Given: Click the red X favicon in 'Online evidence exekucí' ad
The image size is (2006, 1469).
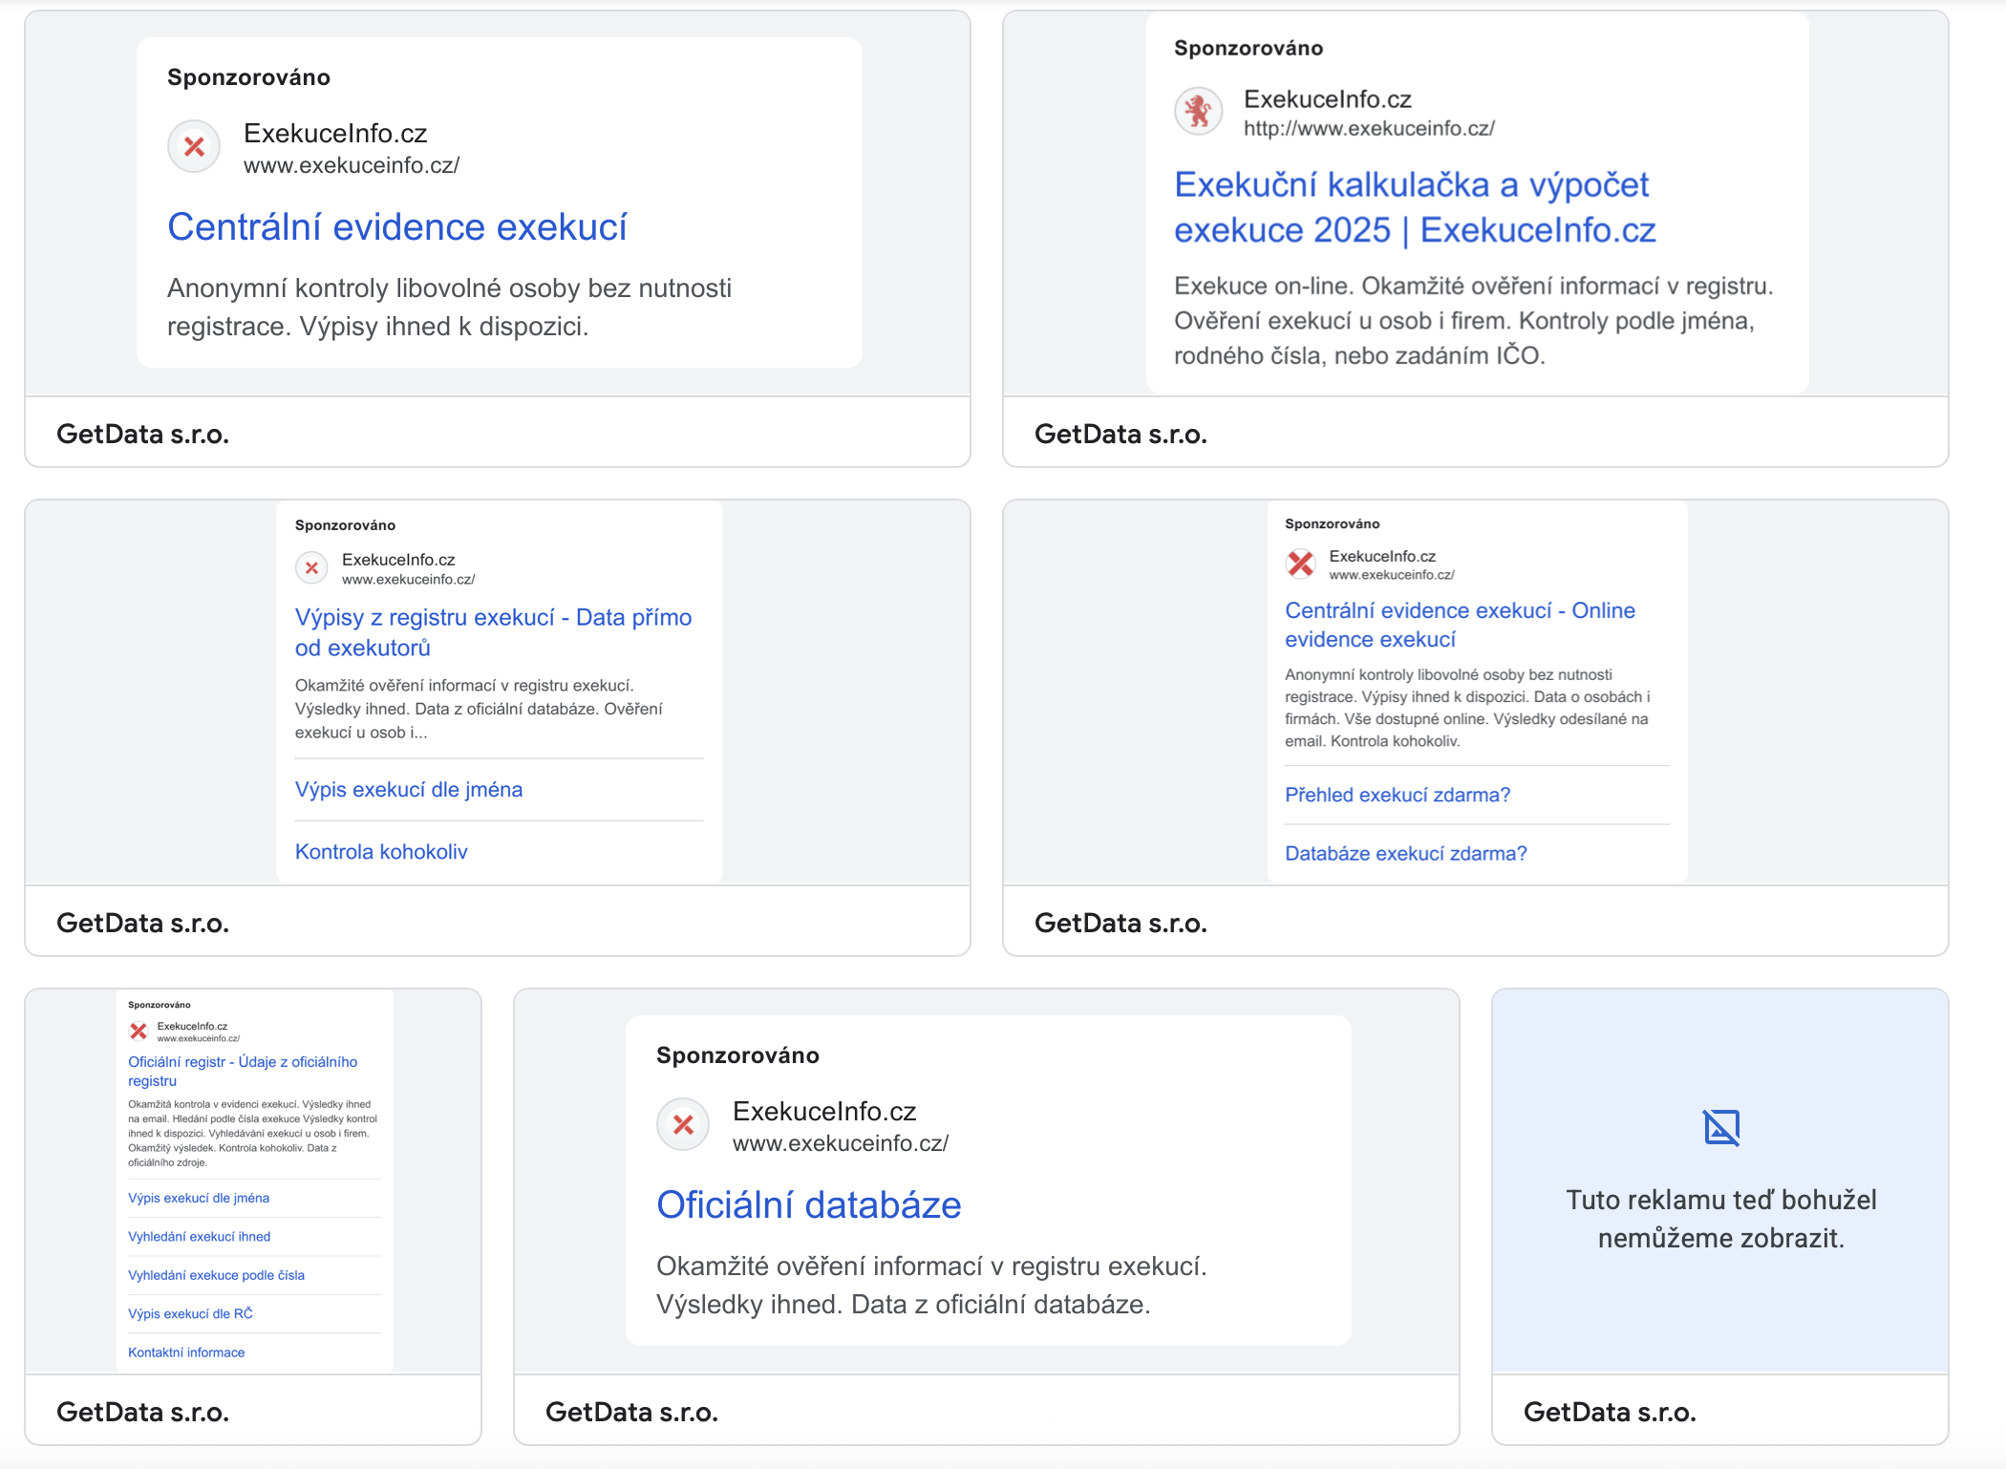Looking at the screenshot, I should [1300, 564].
